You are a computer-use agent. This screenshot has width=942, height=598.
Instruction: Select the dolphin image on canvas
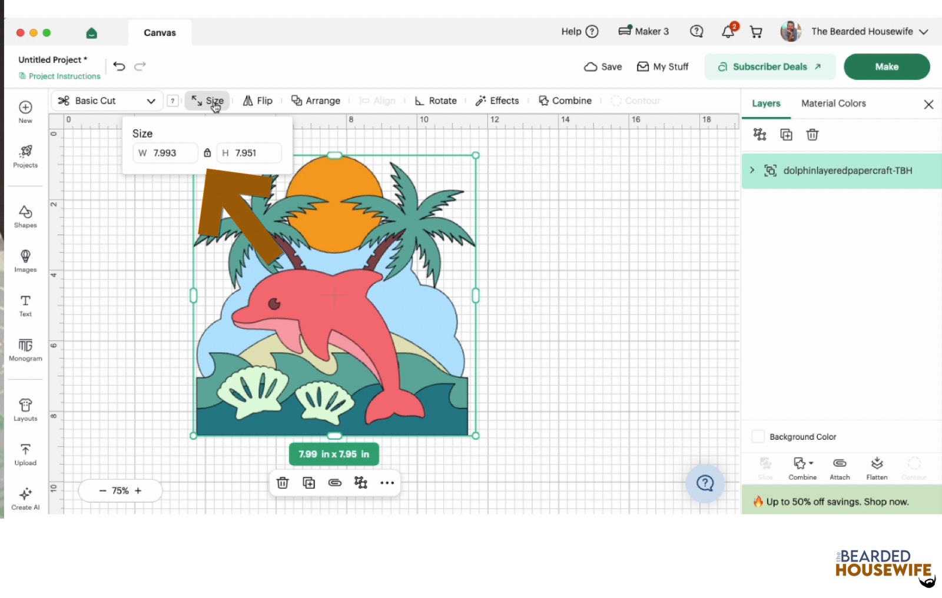point(334,295)
